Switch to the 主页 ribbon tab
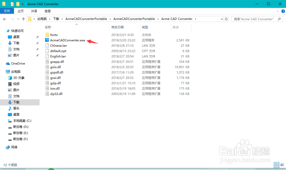 pos(21,11)
